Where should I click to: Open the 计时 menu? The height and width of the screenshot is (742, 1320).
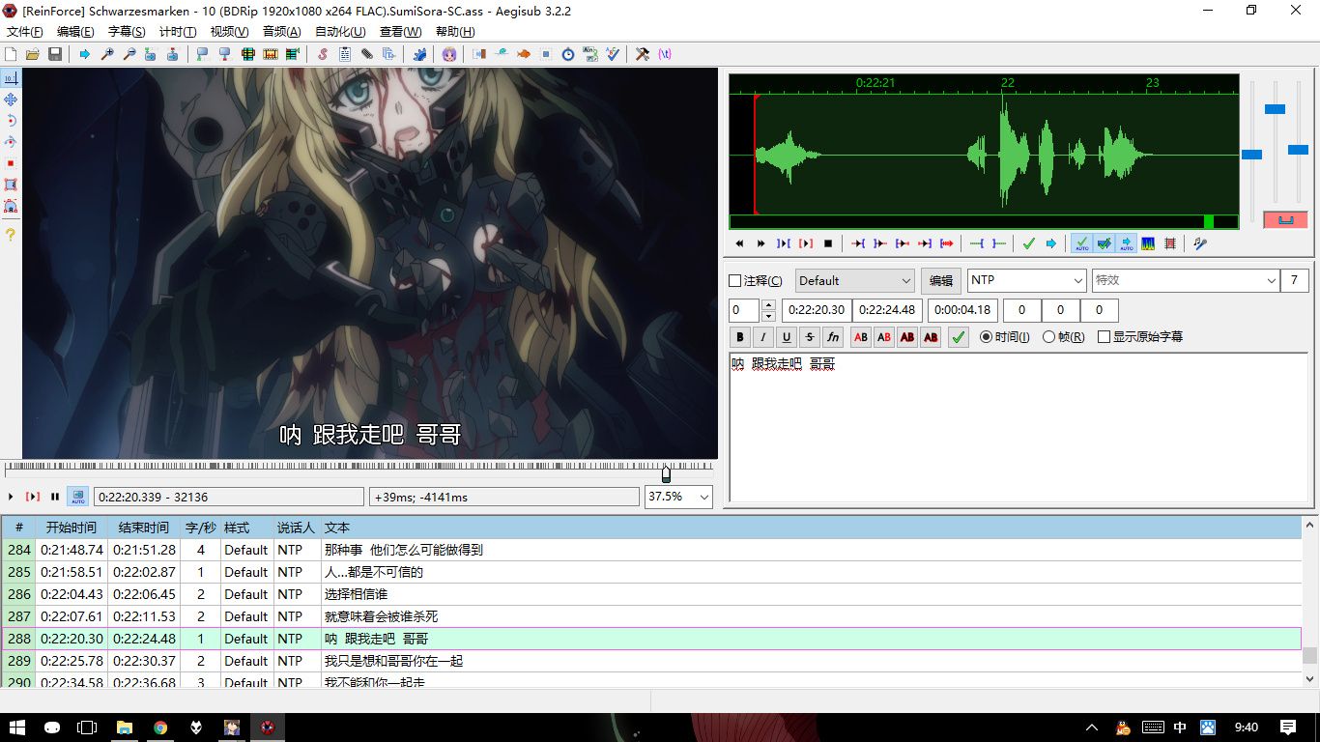[x=178, y=32]
